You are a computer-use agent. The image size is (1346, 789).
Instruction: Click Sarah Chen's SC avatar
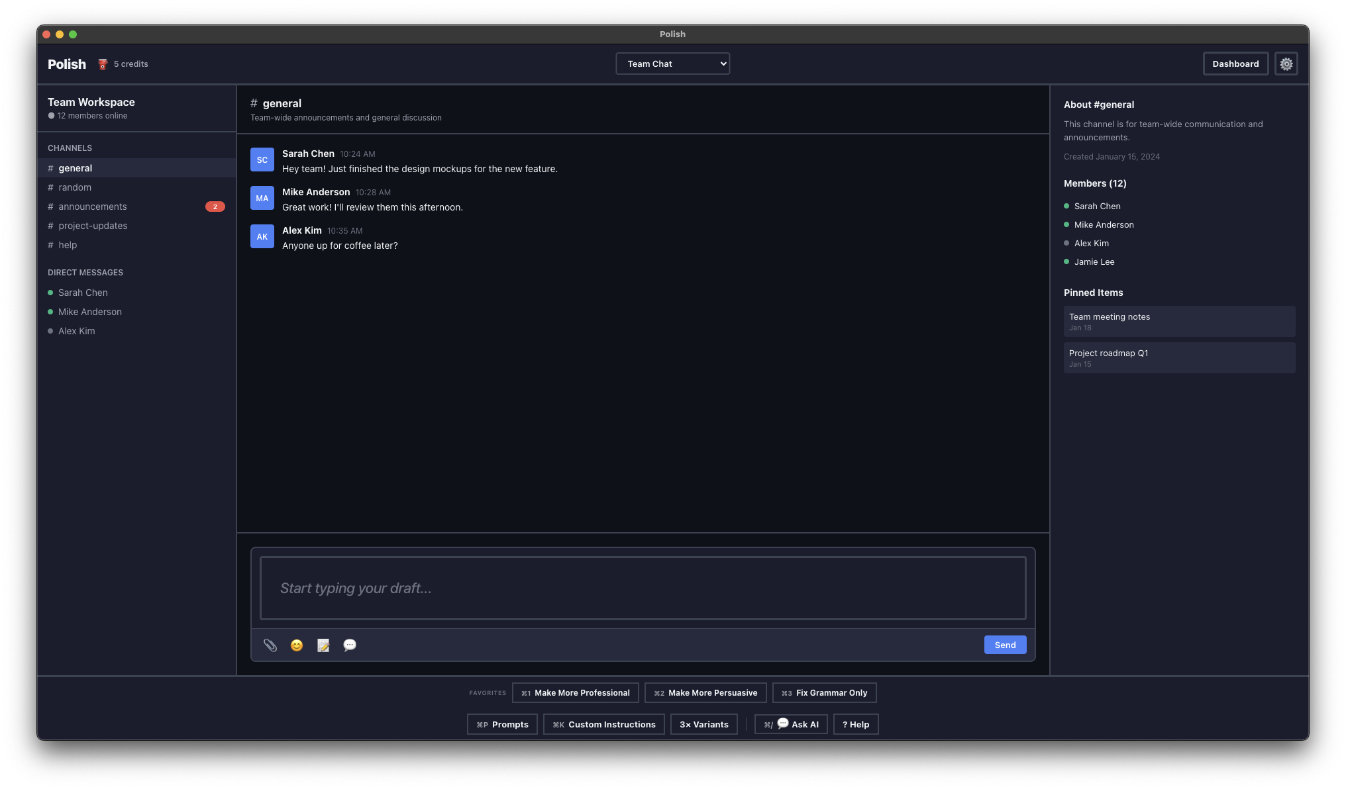point(262,160)
